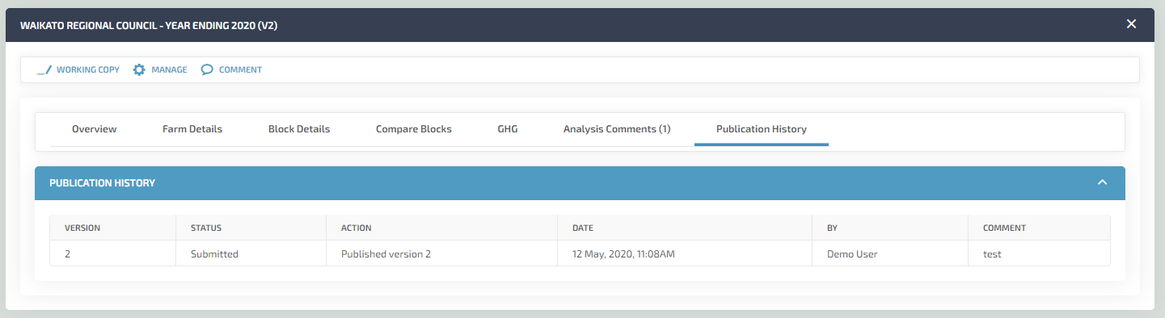Open the Compare Blocks tab
Screen dimensions: 1165x318
[x=414, y=129]
